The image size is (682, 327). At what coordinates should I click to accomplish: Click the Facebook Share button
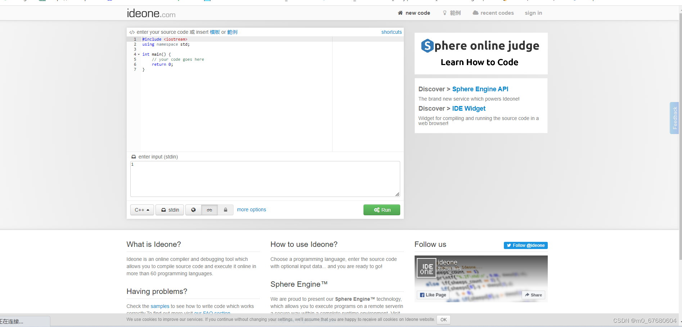coord(533,295)
